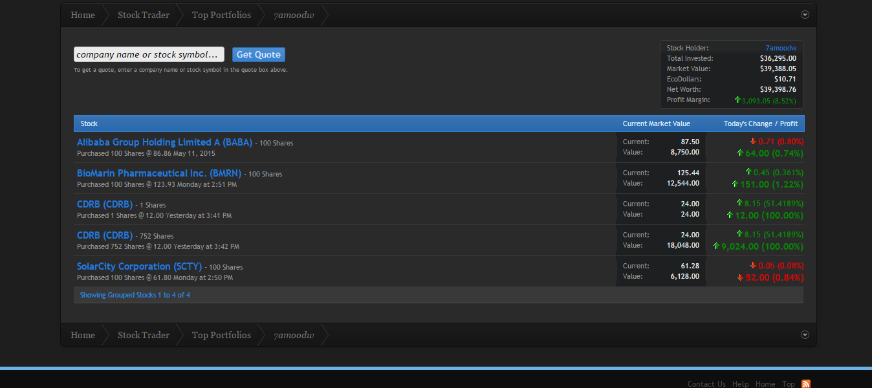Click the RSS feed icon in footer
Image resolution: width=872 pixels, height=388 pixels.
805,383
